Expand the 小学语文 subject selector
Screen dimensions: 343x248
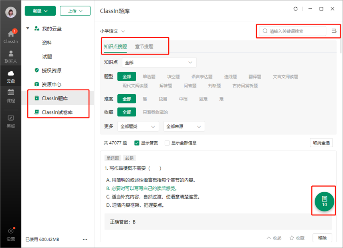pos(113,31)
